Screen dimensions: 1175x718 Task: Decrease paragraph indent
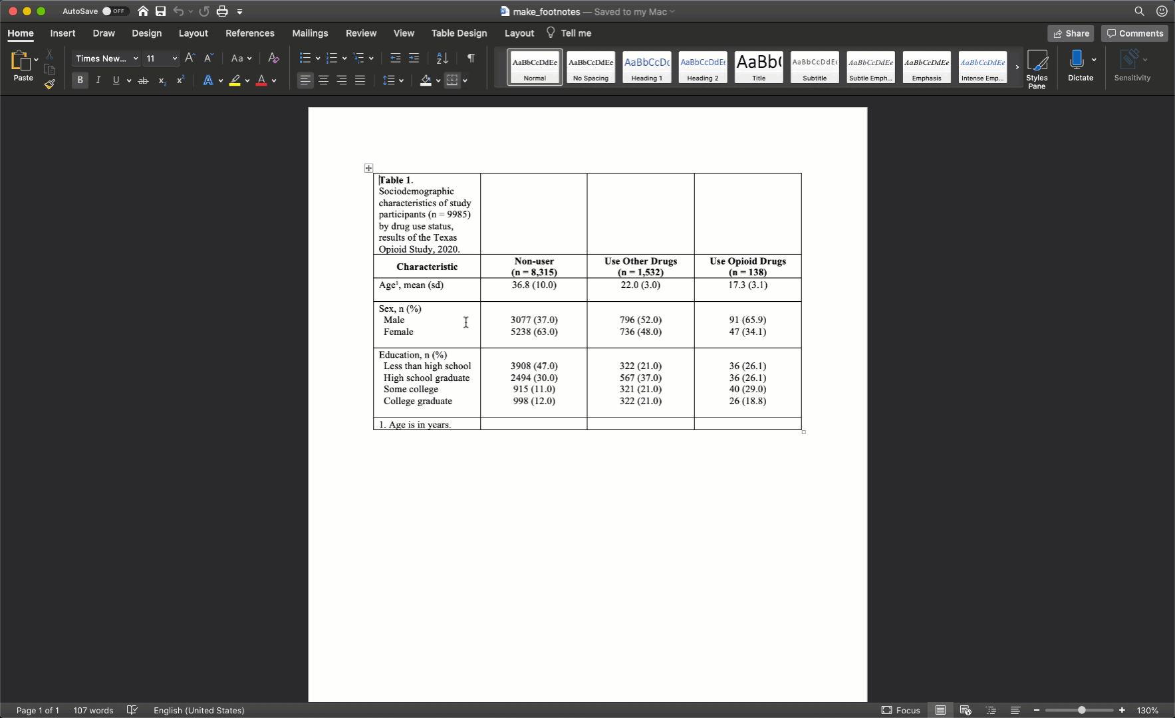click(395, 58)
